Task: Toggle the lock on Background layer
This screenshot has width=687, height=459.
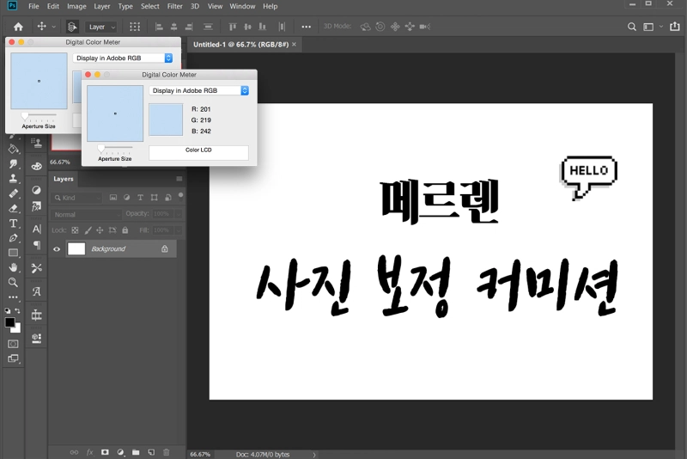Action: tap(165, 249)
